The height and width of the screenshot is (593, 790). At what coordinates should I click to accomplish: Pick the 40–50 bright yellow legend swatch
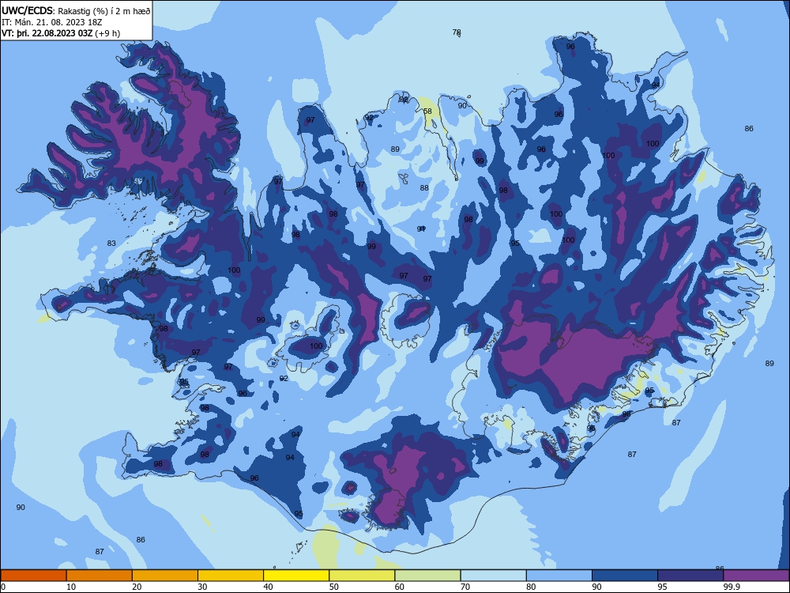tap(296, 576)
